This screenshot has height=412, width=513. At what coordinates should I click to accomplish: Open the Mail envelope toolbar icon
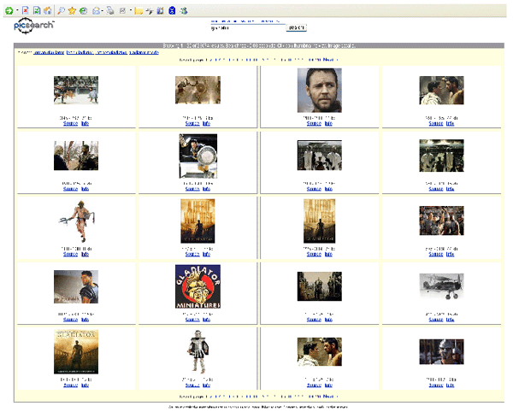tap(96, 11)
